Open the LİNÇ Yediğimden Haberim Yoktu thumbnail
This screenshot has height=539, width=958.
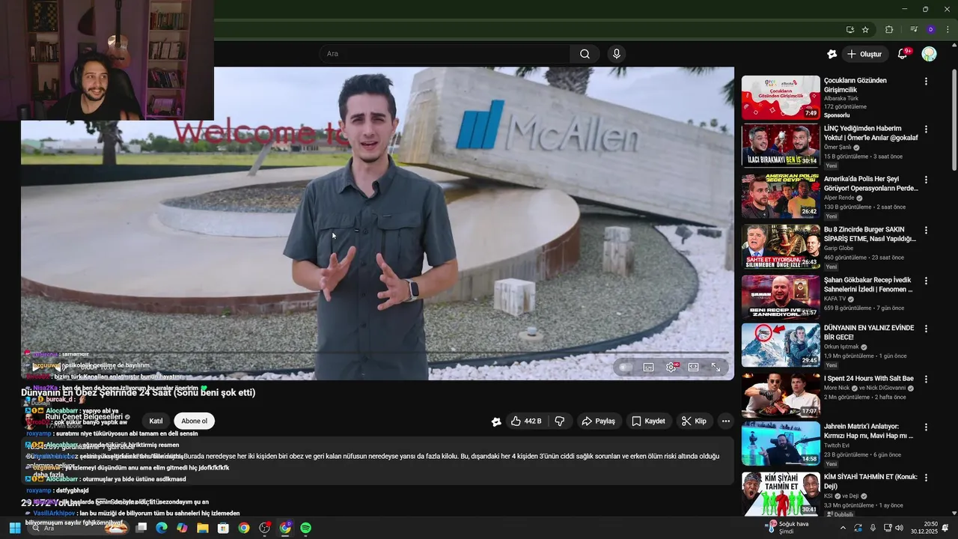point(781,145)
